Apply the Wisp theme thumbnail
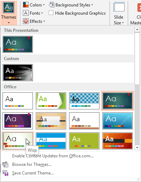This screenshot has width=141, height=182. (18, 141)
